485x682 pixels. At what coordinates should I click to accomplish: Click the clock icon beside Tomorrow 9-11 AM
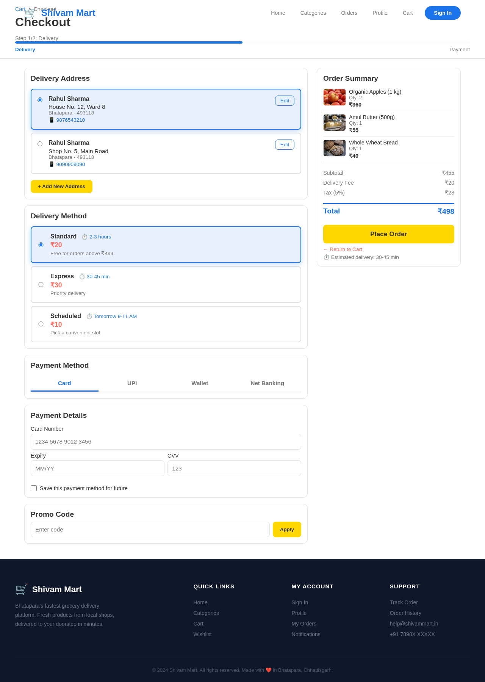click(89, 316)
